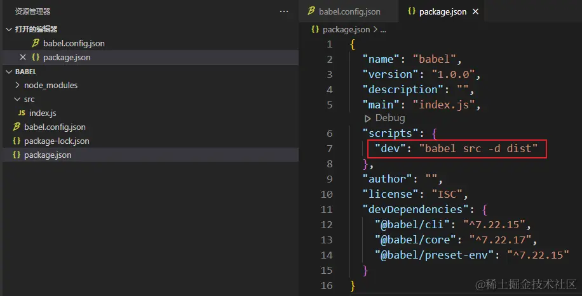Screen dimensions: 582x296
Task: Open babel.config.json in the BABEL tree
Action: coord(55,127)
